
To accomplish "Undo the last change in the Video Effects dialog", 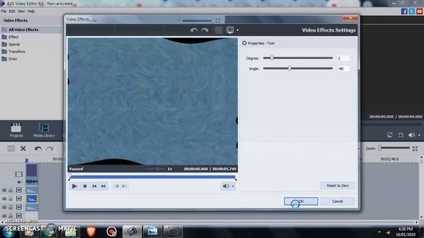I will pos(194,30).
